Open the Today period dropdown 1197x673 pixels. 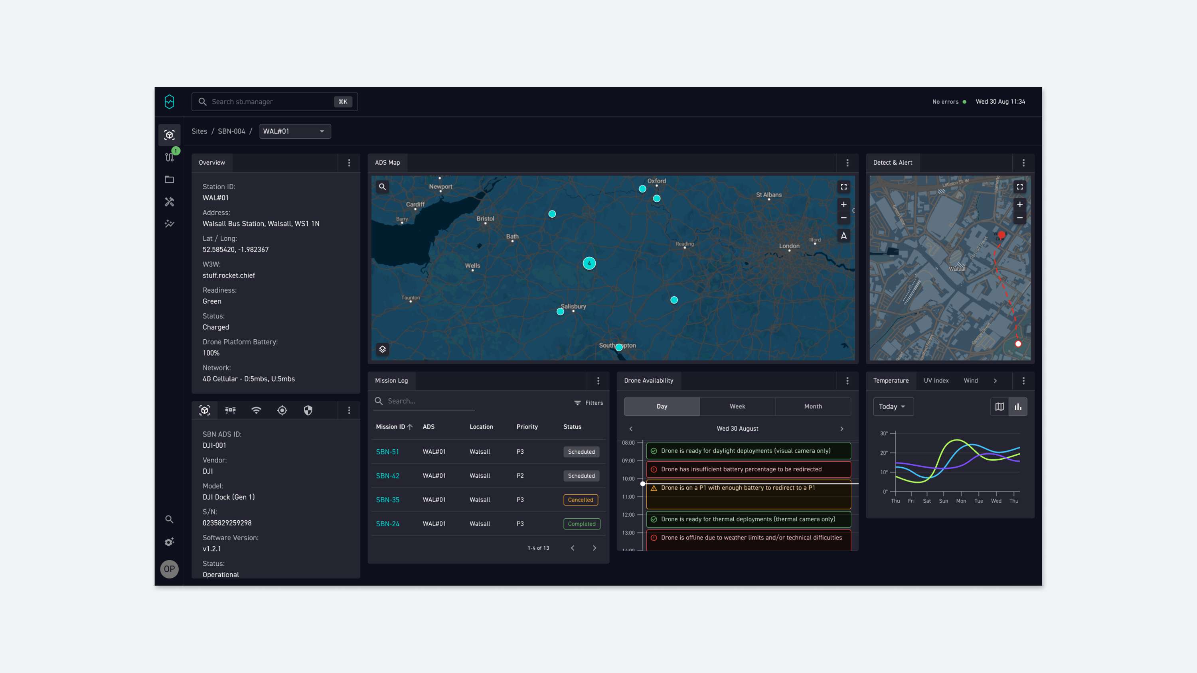point(893,407)
